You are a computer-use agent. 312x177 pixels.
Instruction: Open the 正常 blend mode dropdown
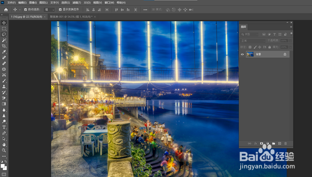point(253,41)
